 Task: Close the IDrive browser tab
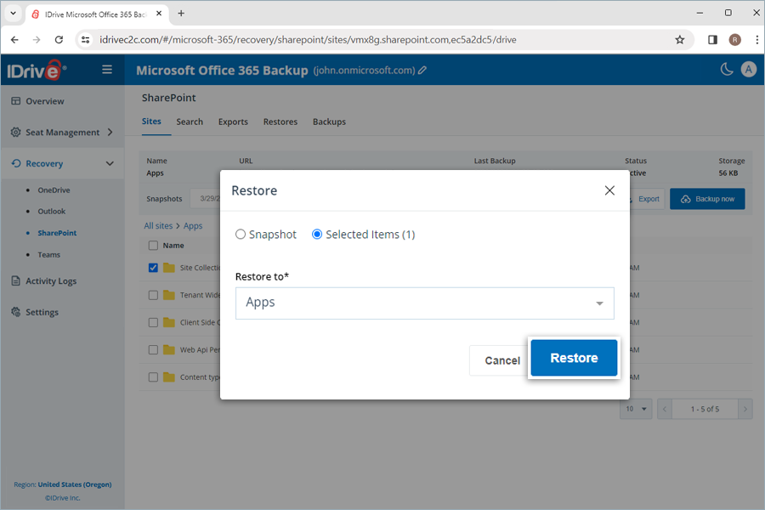coord(159,14)
